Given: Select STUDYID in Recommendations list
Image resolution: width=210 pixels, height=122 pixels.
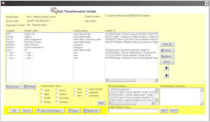Looking at the screenshot, I should click(132, 92).
